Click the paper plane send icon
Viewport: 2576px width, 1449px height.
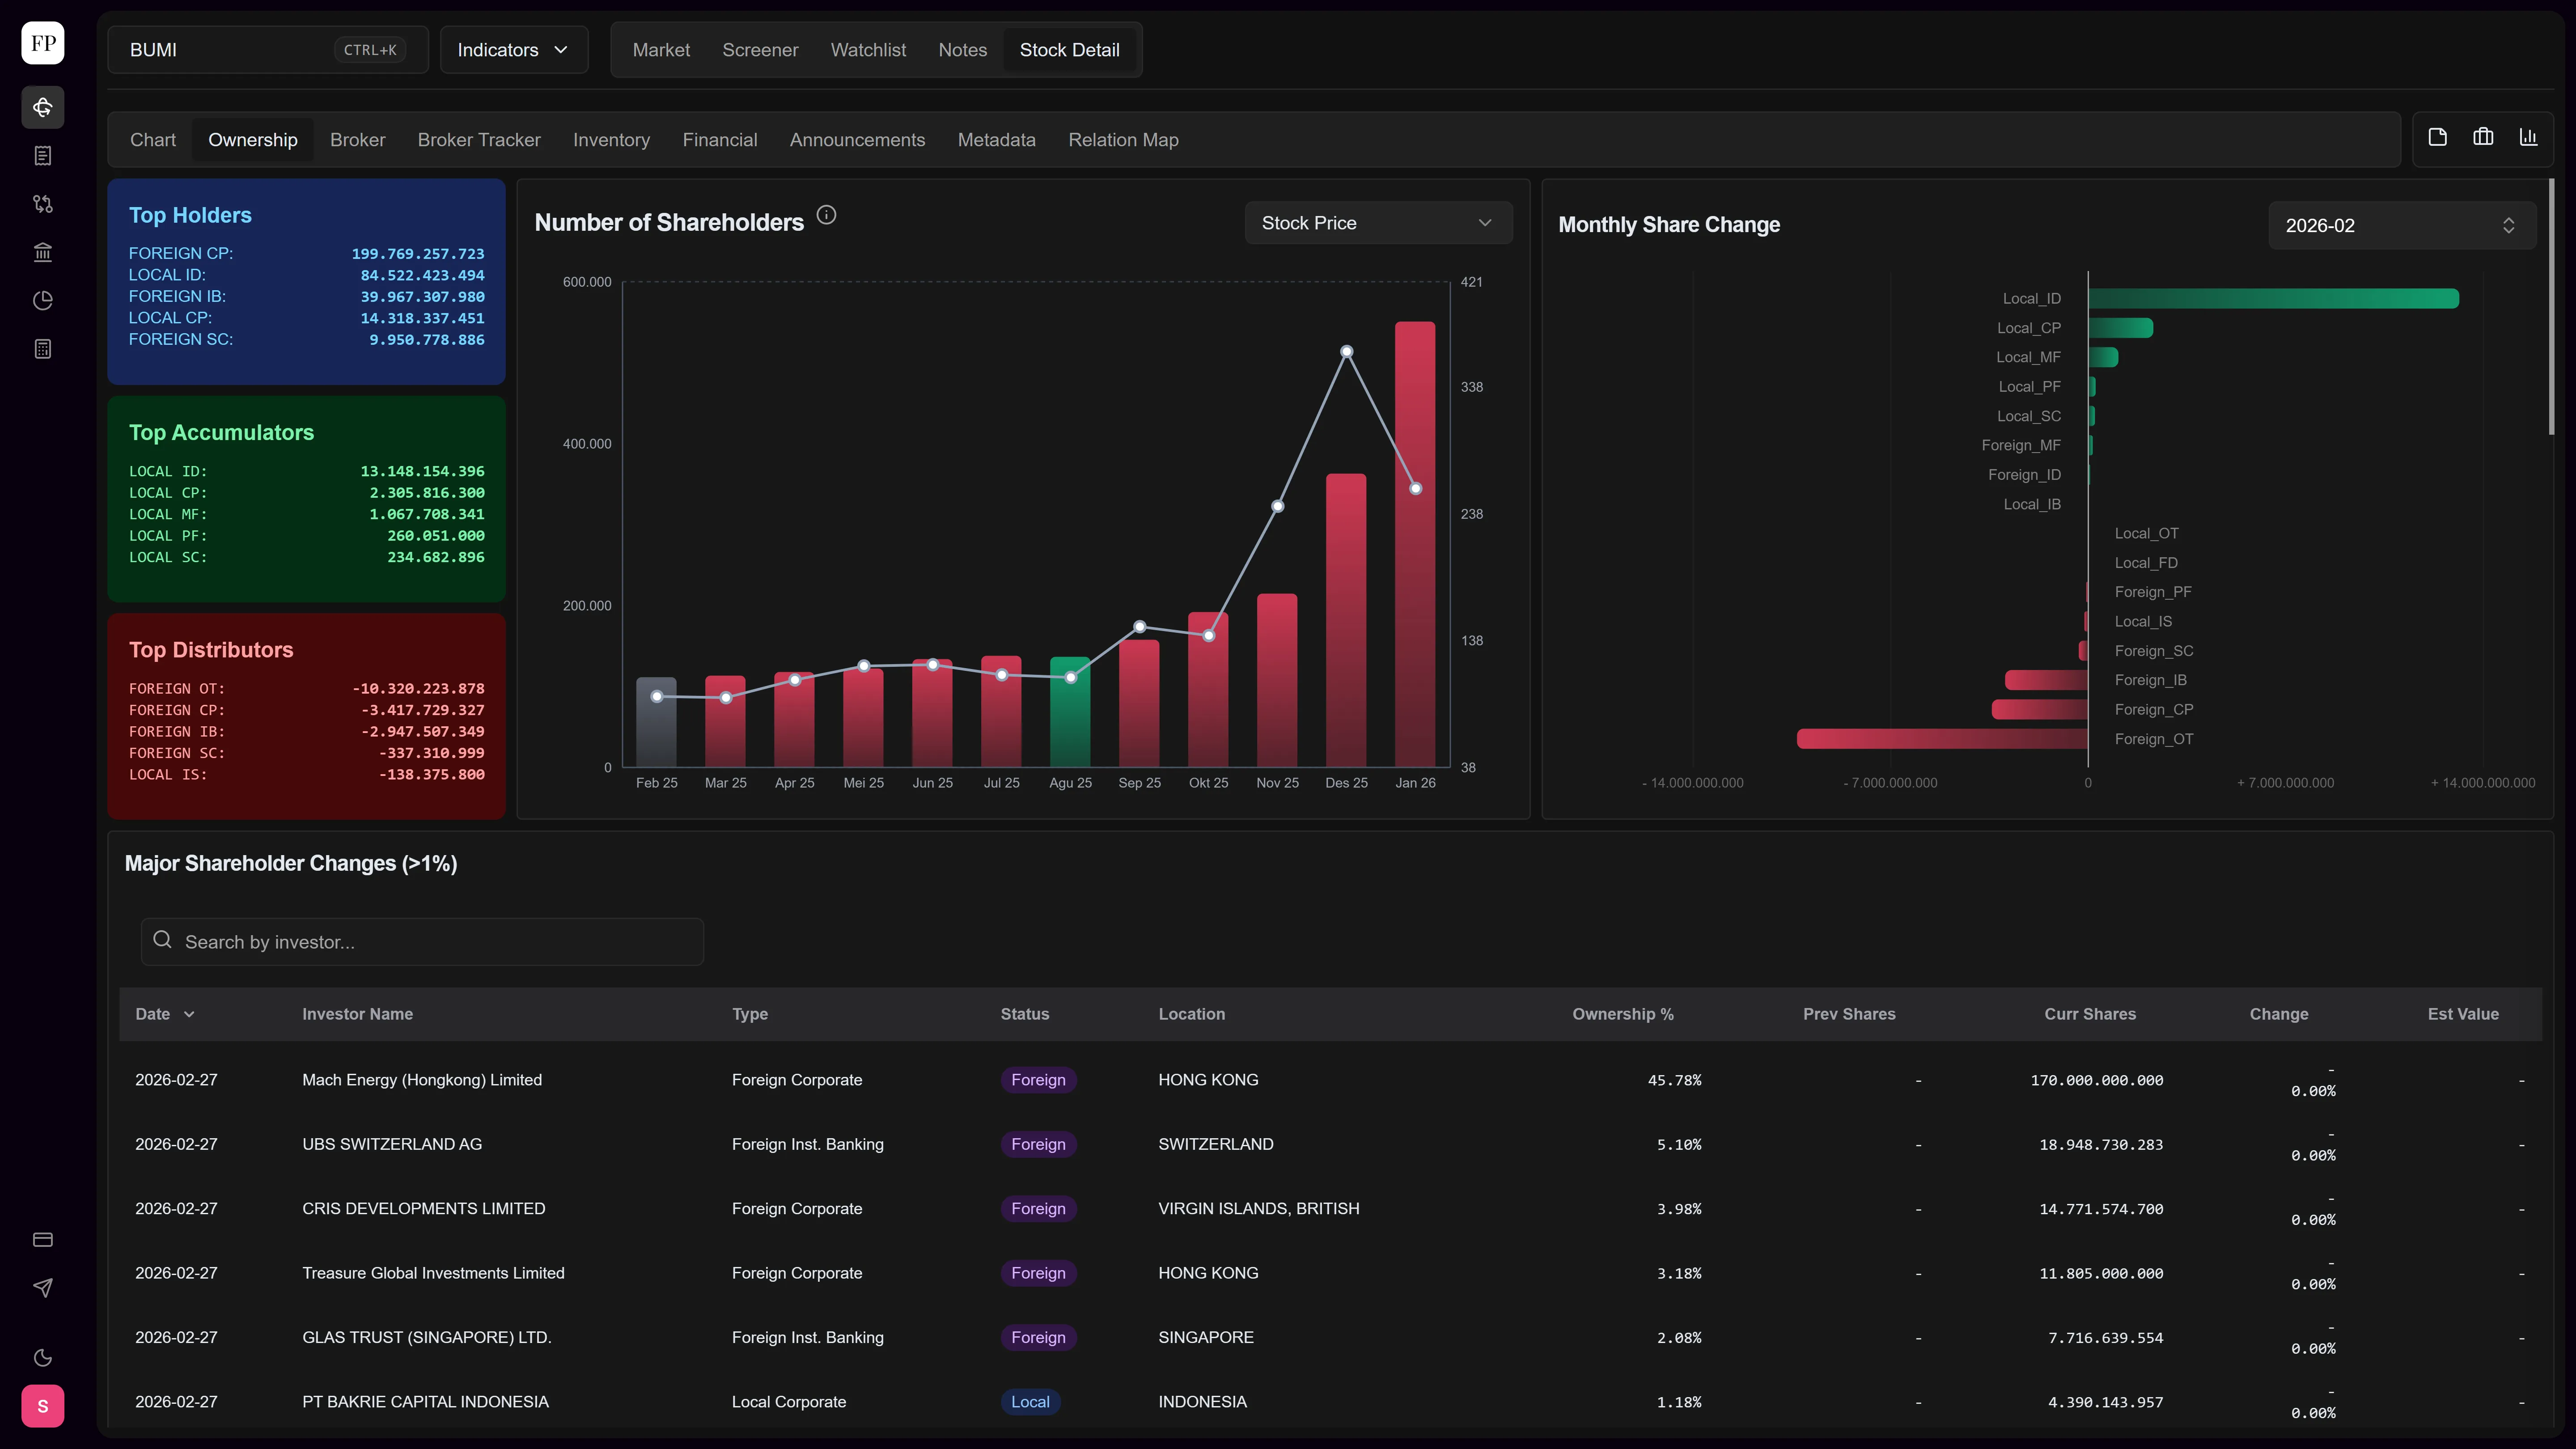(43, 1288)
